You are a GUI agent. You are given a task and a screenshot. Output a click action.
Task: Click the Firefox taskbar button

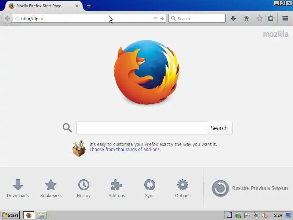pyautogui.click(x=29, y=215)
